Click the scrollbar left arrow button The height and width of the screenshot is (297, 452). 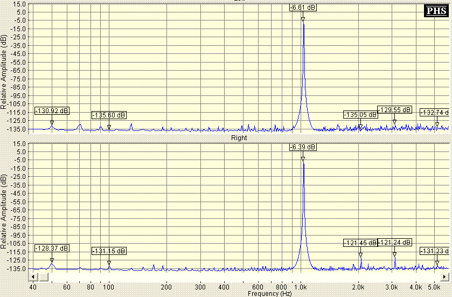33,277
